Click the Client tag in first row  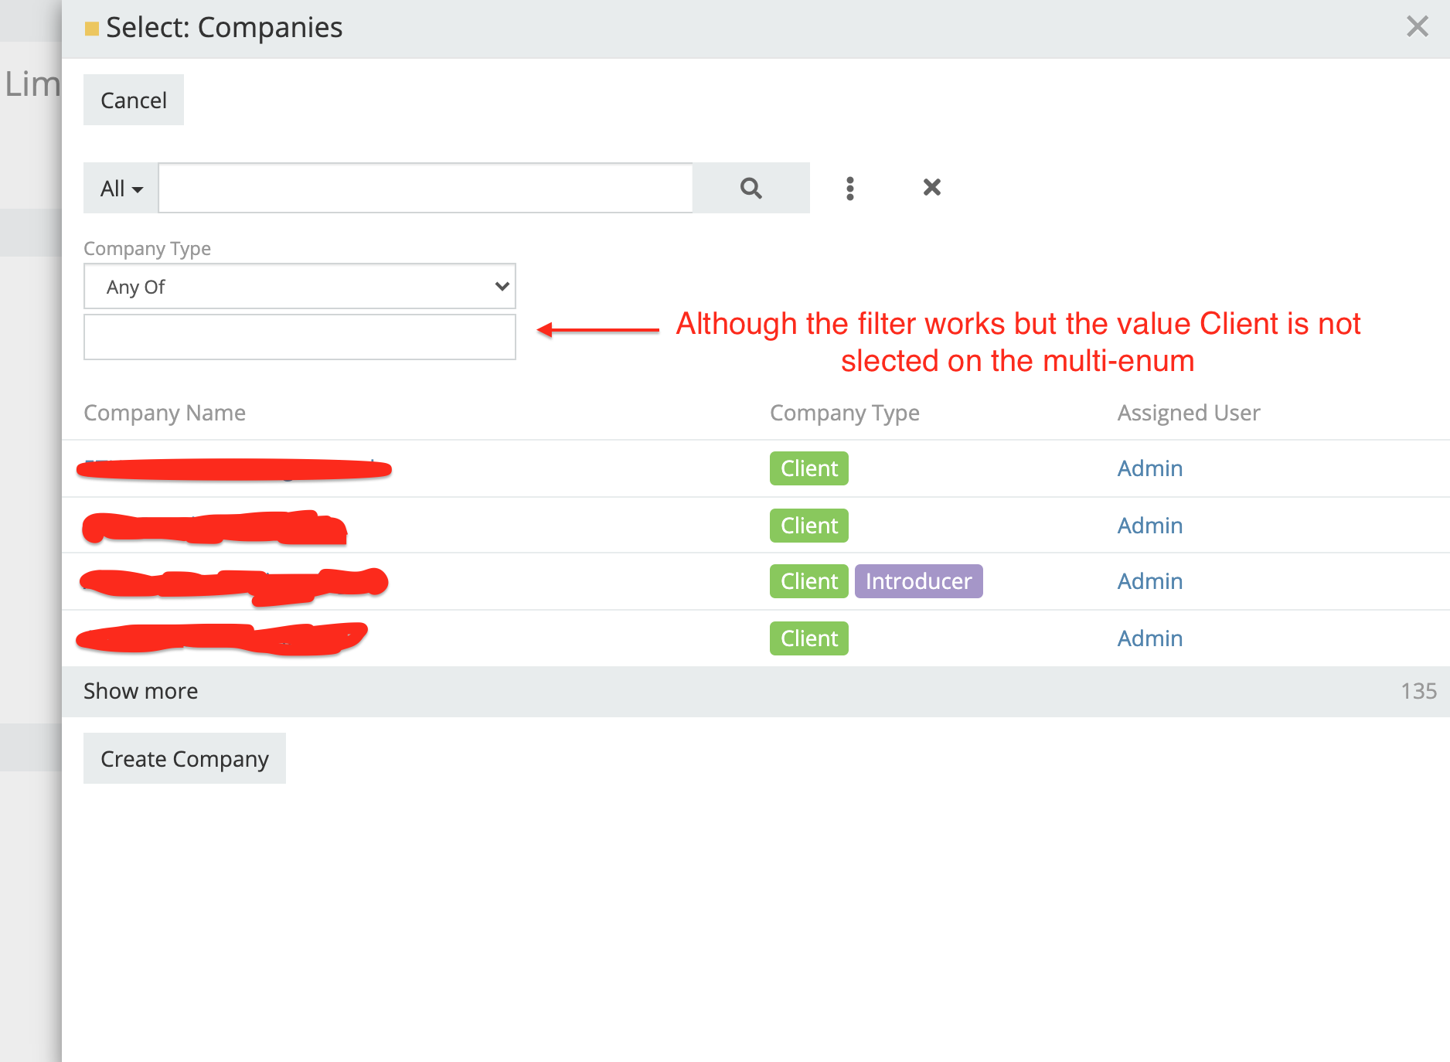point(808,468)
